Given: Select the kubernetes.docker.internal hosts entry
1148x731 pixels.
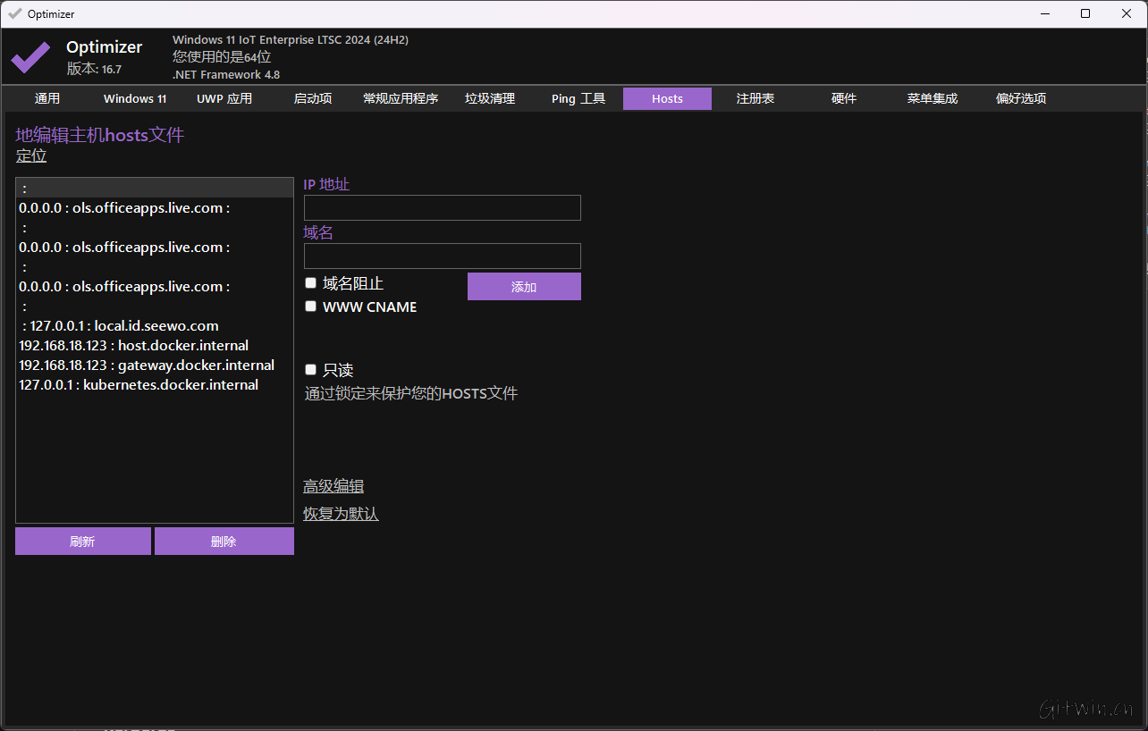Looking at the screenshot, I should (x=139, y=385).
